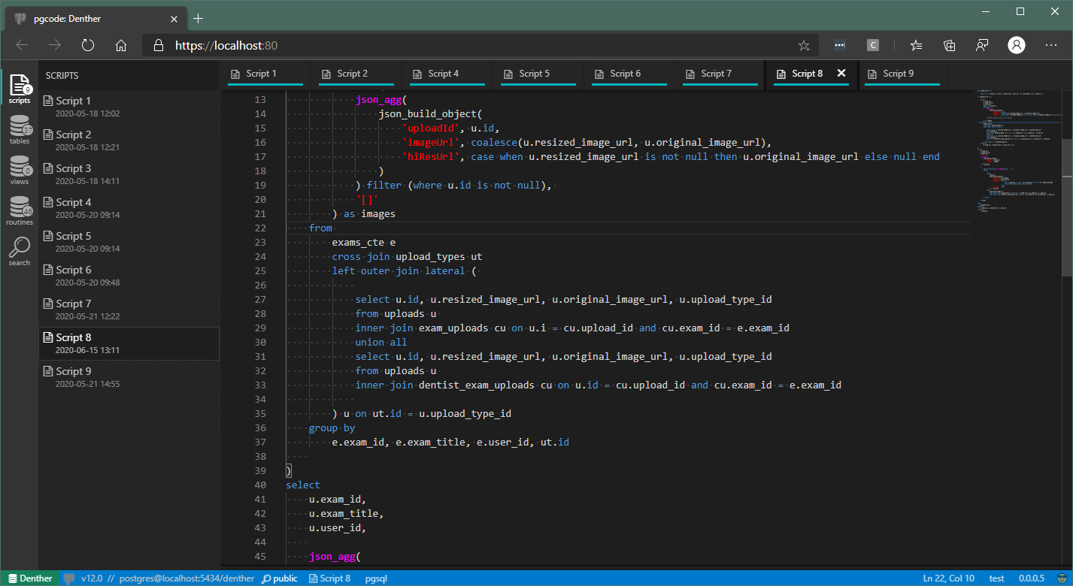Close the pgcode: Denther browser tab
The height and width of the screenshot is (586, 1073).
tap(174, 18)
